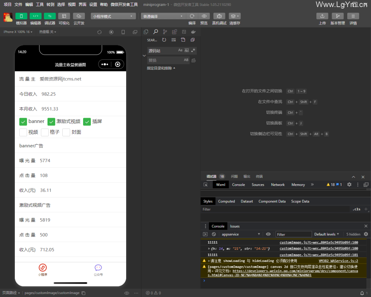The height and width of the screenshot is (297, 371).
Task: Open the Default levels dropdown
Action: [326, 234]
